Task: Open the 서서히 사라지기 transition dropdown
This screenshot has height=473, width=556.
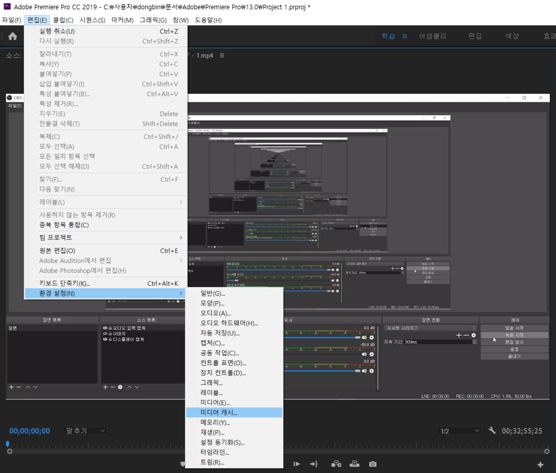Action: tap(430, 328)
